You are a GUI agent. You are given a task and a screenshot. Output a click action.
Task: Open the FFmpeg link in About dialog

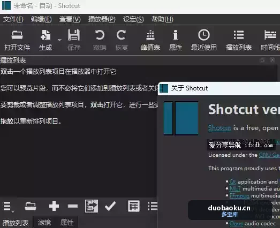239,196
